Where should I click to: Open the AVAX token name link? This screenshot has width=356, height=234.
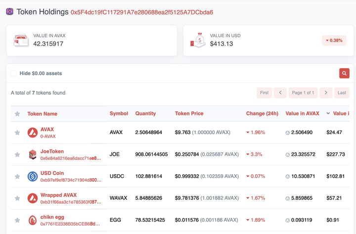tap(47, 129)
